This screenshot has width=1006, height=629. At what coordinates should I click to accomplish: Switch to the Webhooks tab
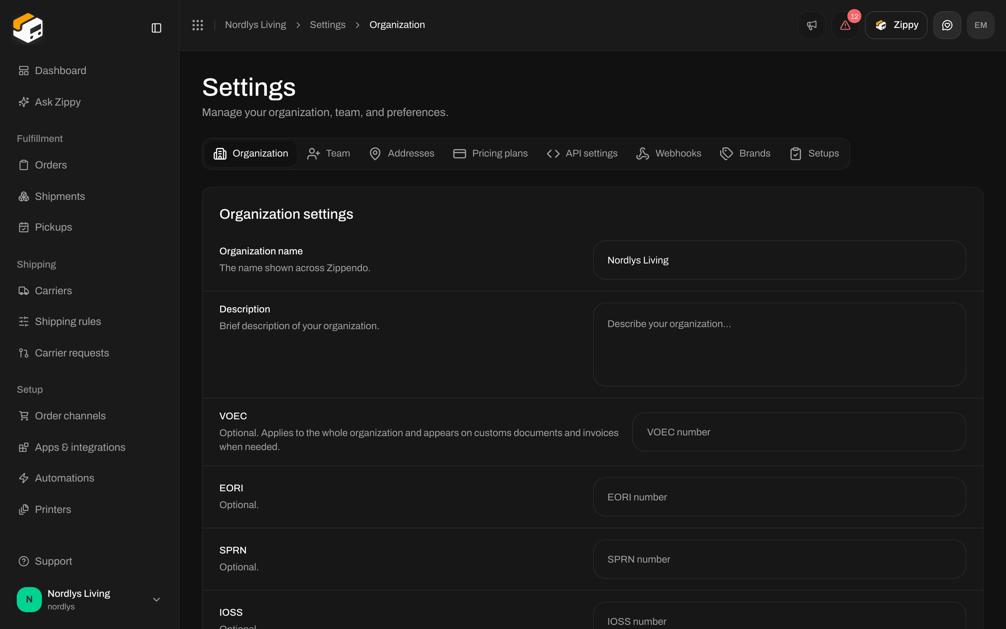point(669,153)
